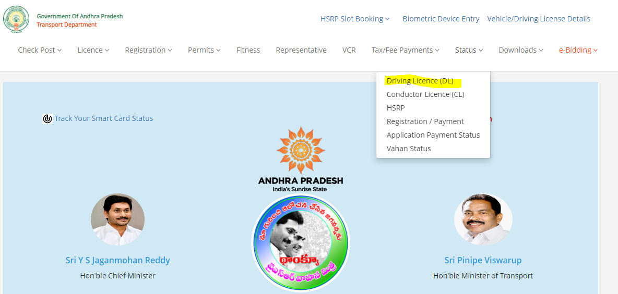Expand the Check Post menu

point(40,50)
